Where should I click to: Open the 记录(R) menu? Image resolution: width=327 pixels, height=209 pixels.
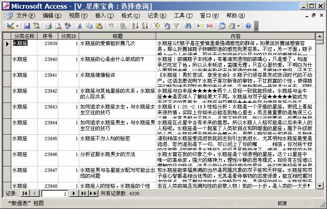pyautogui.click(x=157, y=16)
